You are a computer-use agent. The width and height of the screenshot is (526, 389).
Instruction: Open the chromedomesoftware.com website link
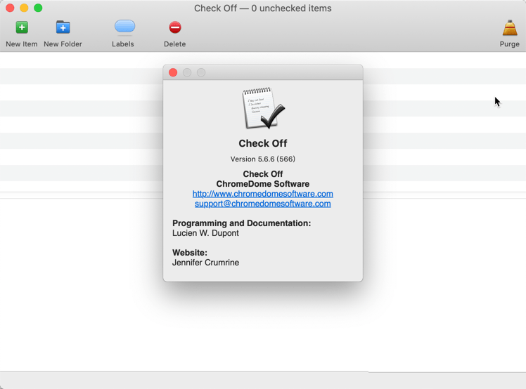tap(263, 194)
